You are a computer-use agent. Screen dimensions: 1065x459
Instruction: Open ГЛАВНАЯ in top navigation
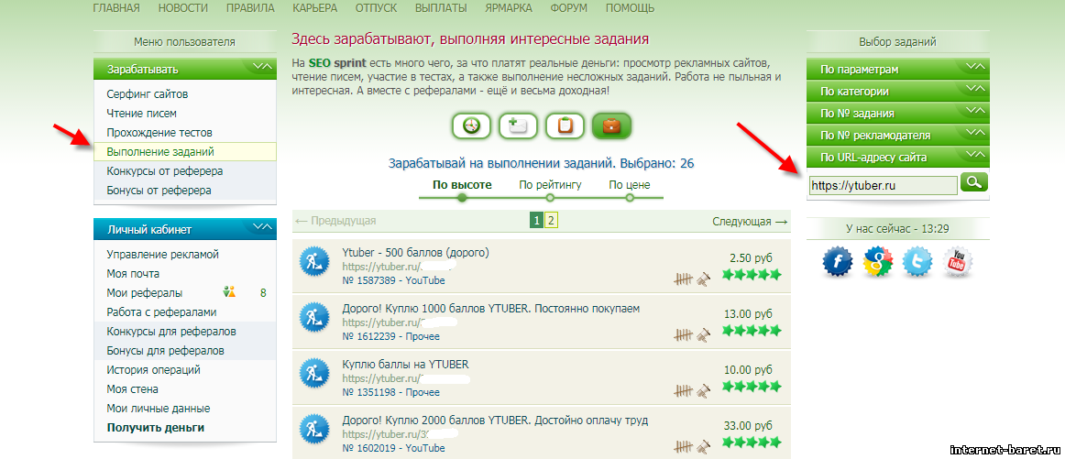coord(116,8)
